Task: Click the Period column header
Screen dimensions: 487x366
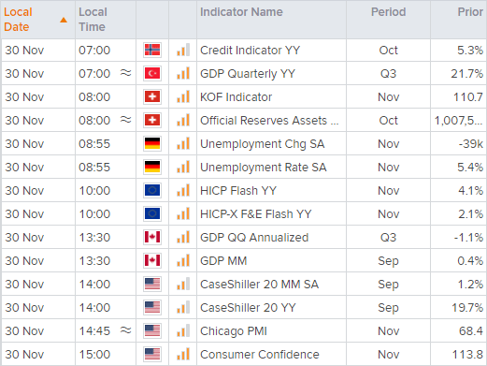Action: pyautogui.click(x=389, y=12)
